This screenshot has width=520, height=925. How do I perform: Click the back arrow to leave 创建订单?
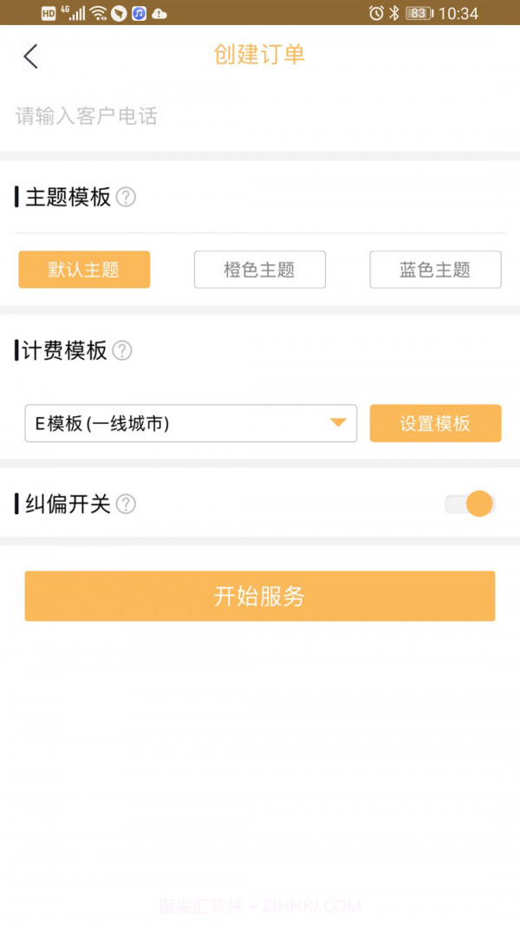(x=30, y=55)
